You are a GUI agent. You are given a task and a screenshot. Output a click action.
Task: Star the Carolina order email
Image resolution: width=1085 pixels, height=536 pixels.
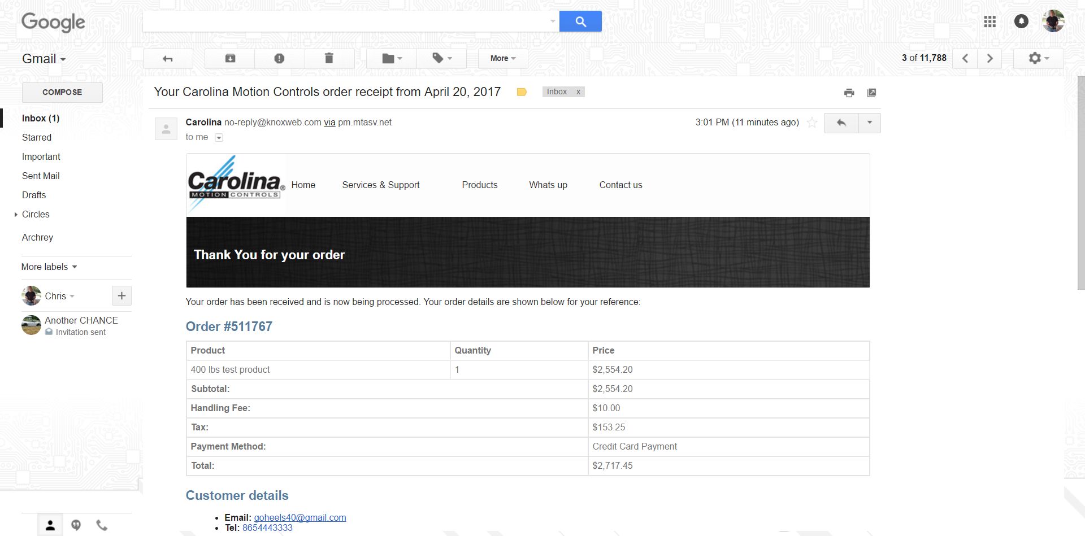coord(812,123)
